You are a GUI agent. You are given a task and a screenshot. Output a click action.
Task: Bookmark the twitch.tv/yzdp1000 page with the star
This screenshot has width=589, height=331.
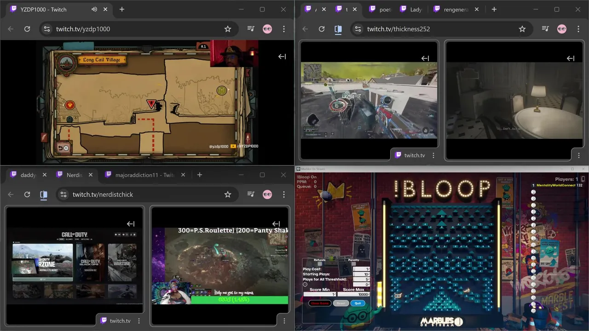228,29
